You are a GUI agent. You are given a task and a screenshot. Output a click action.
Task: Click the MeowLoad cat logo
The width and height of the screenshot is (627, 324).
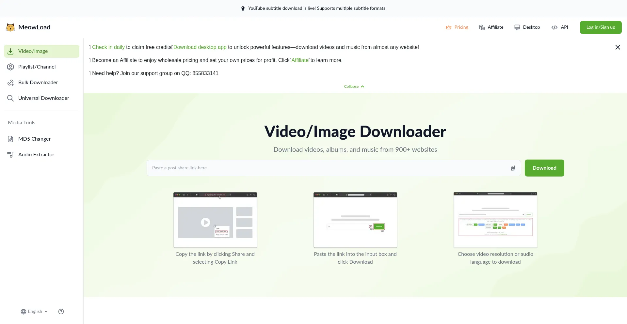(10, 27)
